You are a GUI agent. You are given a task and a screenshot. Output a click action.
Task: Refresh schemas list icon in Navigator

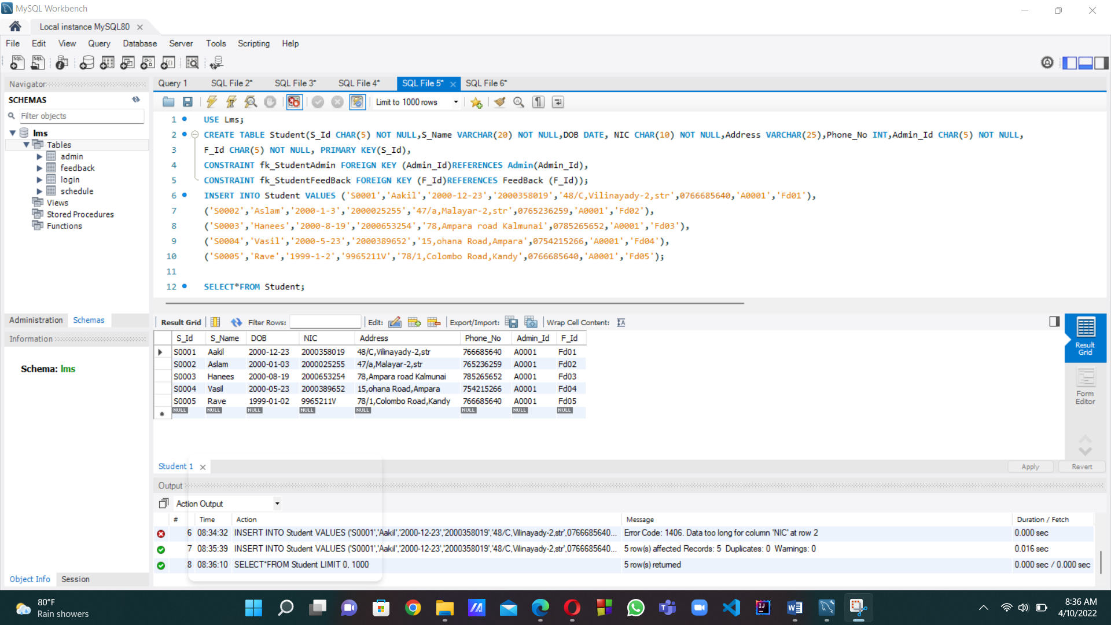(x=136, y=100)
